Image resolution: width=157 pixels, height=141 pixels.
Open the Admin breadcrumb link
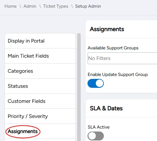coord(30,6)
